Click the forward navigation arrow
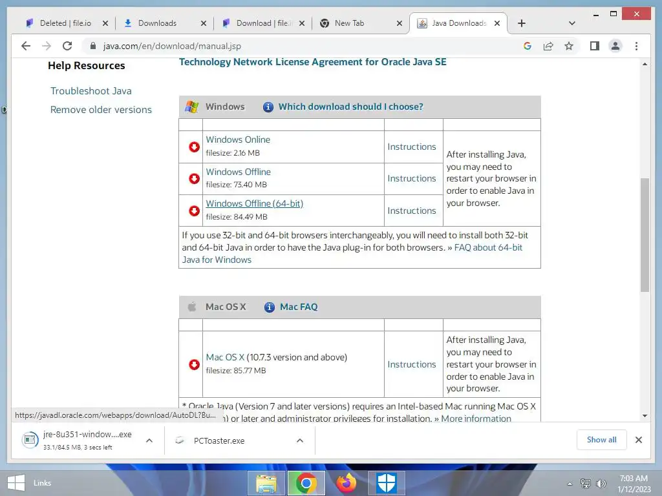The image size is (662, 496). point(47,46)
